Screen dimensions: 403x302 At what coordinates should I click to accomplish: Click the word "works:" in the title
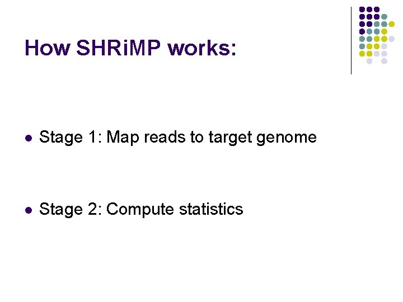(201, 48)
